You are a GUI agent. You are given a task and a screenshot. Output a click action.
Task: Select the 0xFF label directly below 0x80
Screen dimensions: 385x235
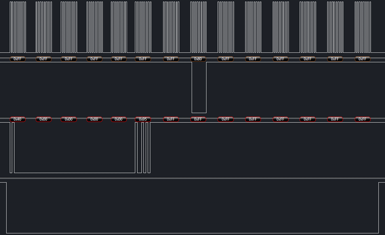pyautogui.click(x=198, y=119)
